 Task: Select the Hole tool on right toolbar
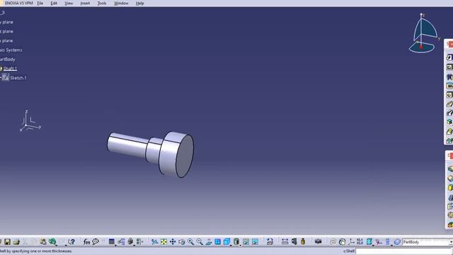[x=449, y=95]
